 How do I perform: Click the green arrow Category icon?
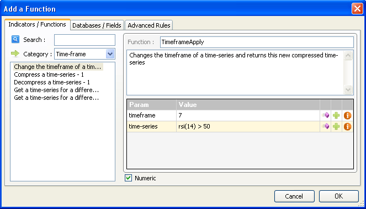(15, 53)
